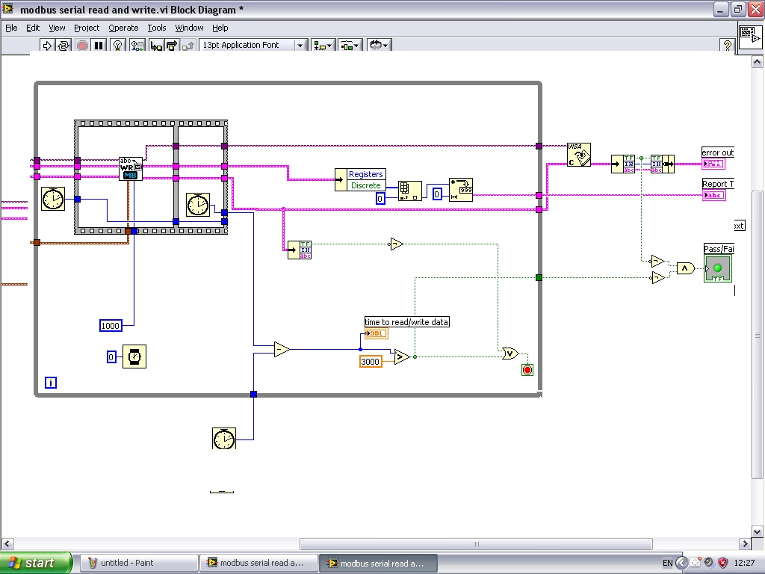The height and width of the screenshot is (574, 765).
Task: Click Step Over toolbar button
Action: tap(172, 46)
